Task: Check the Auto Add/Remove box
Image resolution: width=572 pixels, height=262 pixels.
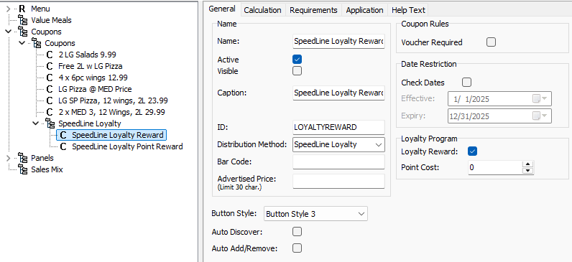Action: pos(297,248)
